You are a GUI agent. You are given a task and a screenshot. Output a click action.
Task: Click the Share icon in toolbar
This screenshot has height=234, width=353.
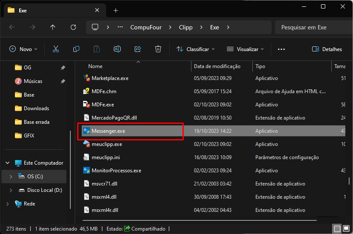coord(137,49)
